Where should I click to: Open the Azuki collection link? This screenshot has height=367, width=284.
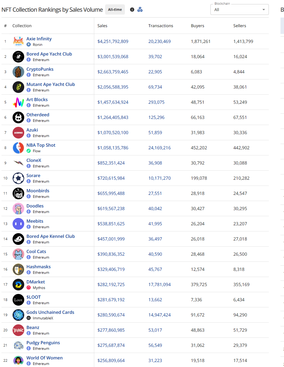pos(32,130)
